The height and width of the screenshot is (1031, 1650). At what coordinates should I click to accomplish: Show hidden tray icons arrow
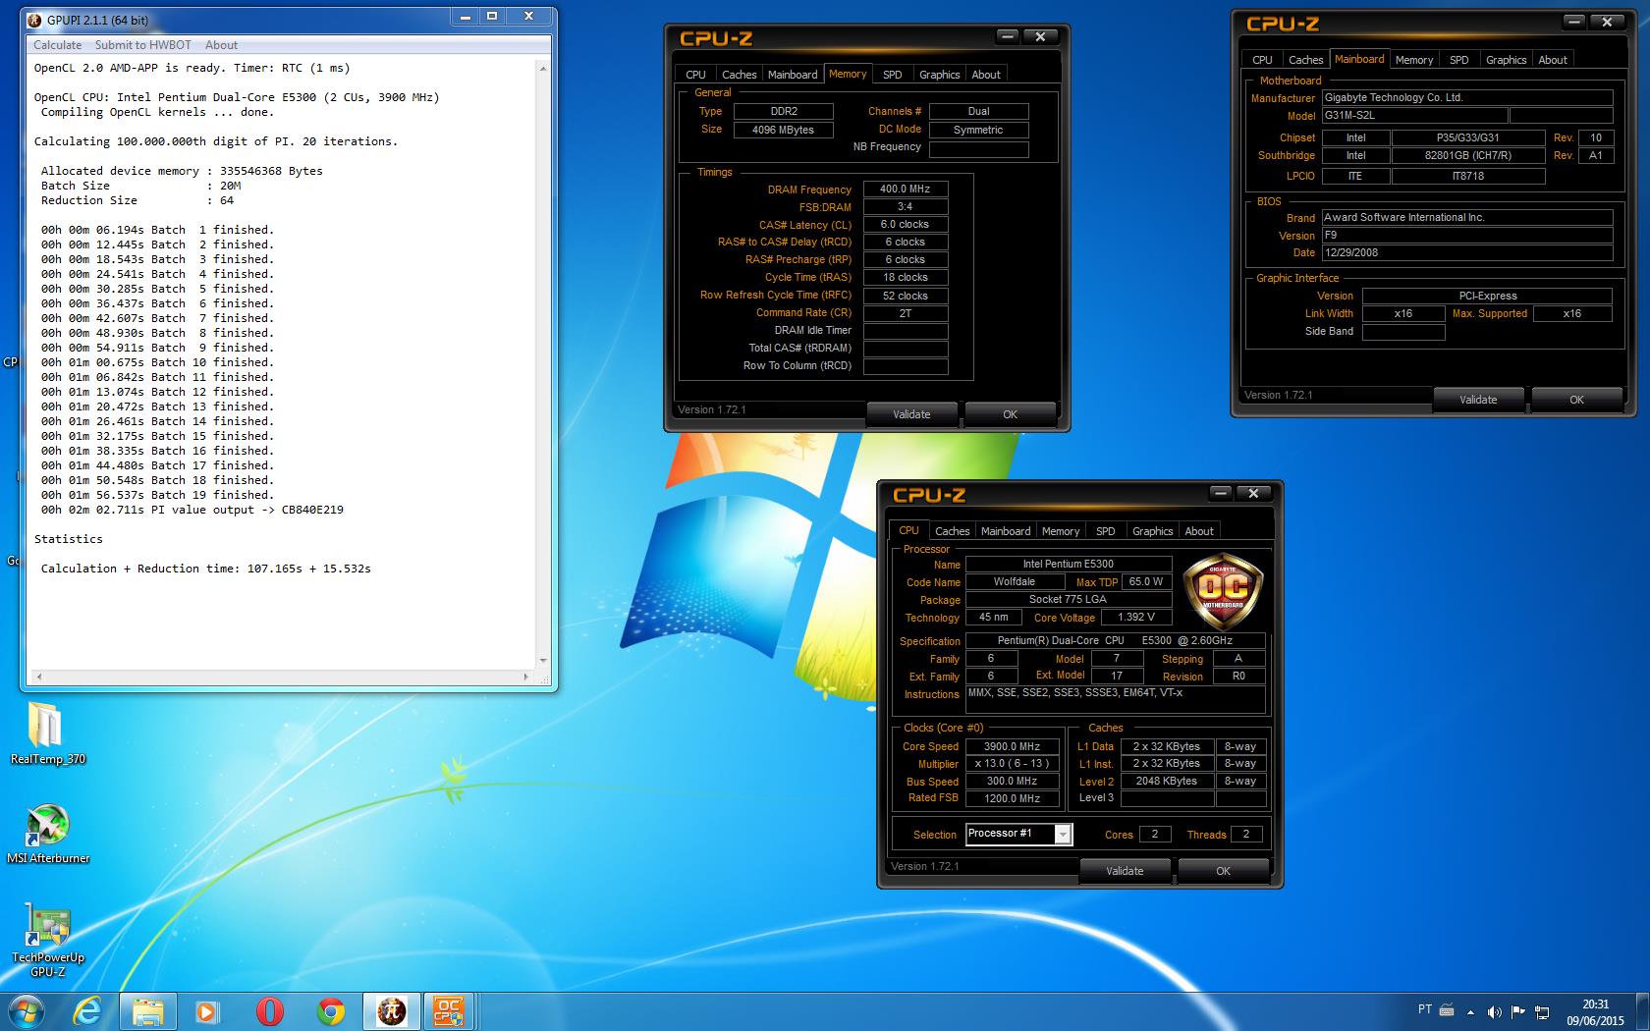[1470, 1011]
